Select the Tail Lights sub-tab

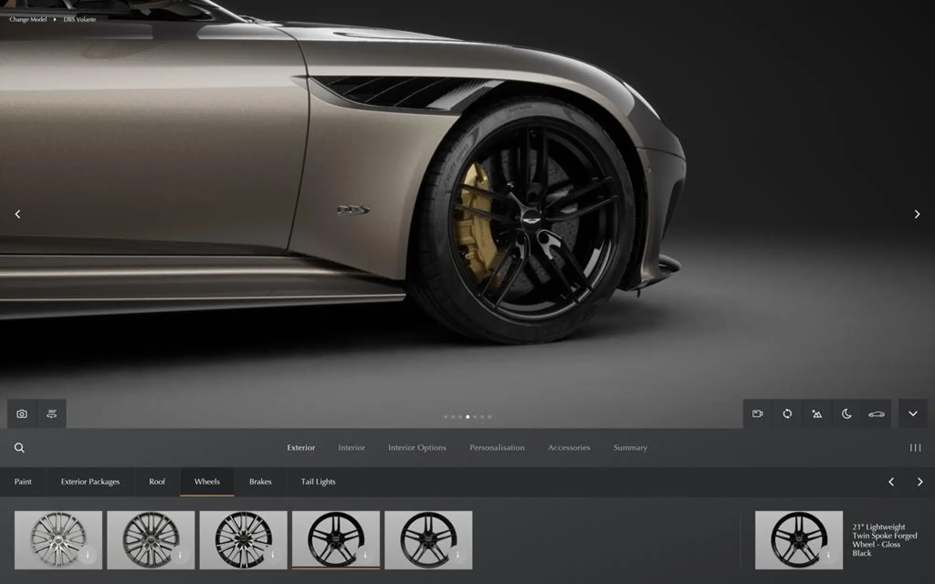pyautogui.click(x=318, y=482)
